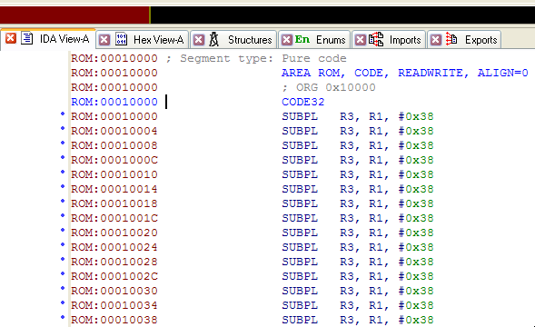Close the Hex View-A tab
The width and height of the screenshot is (535, 327).
point(104,40)
